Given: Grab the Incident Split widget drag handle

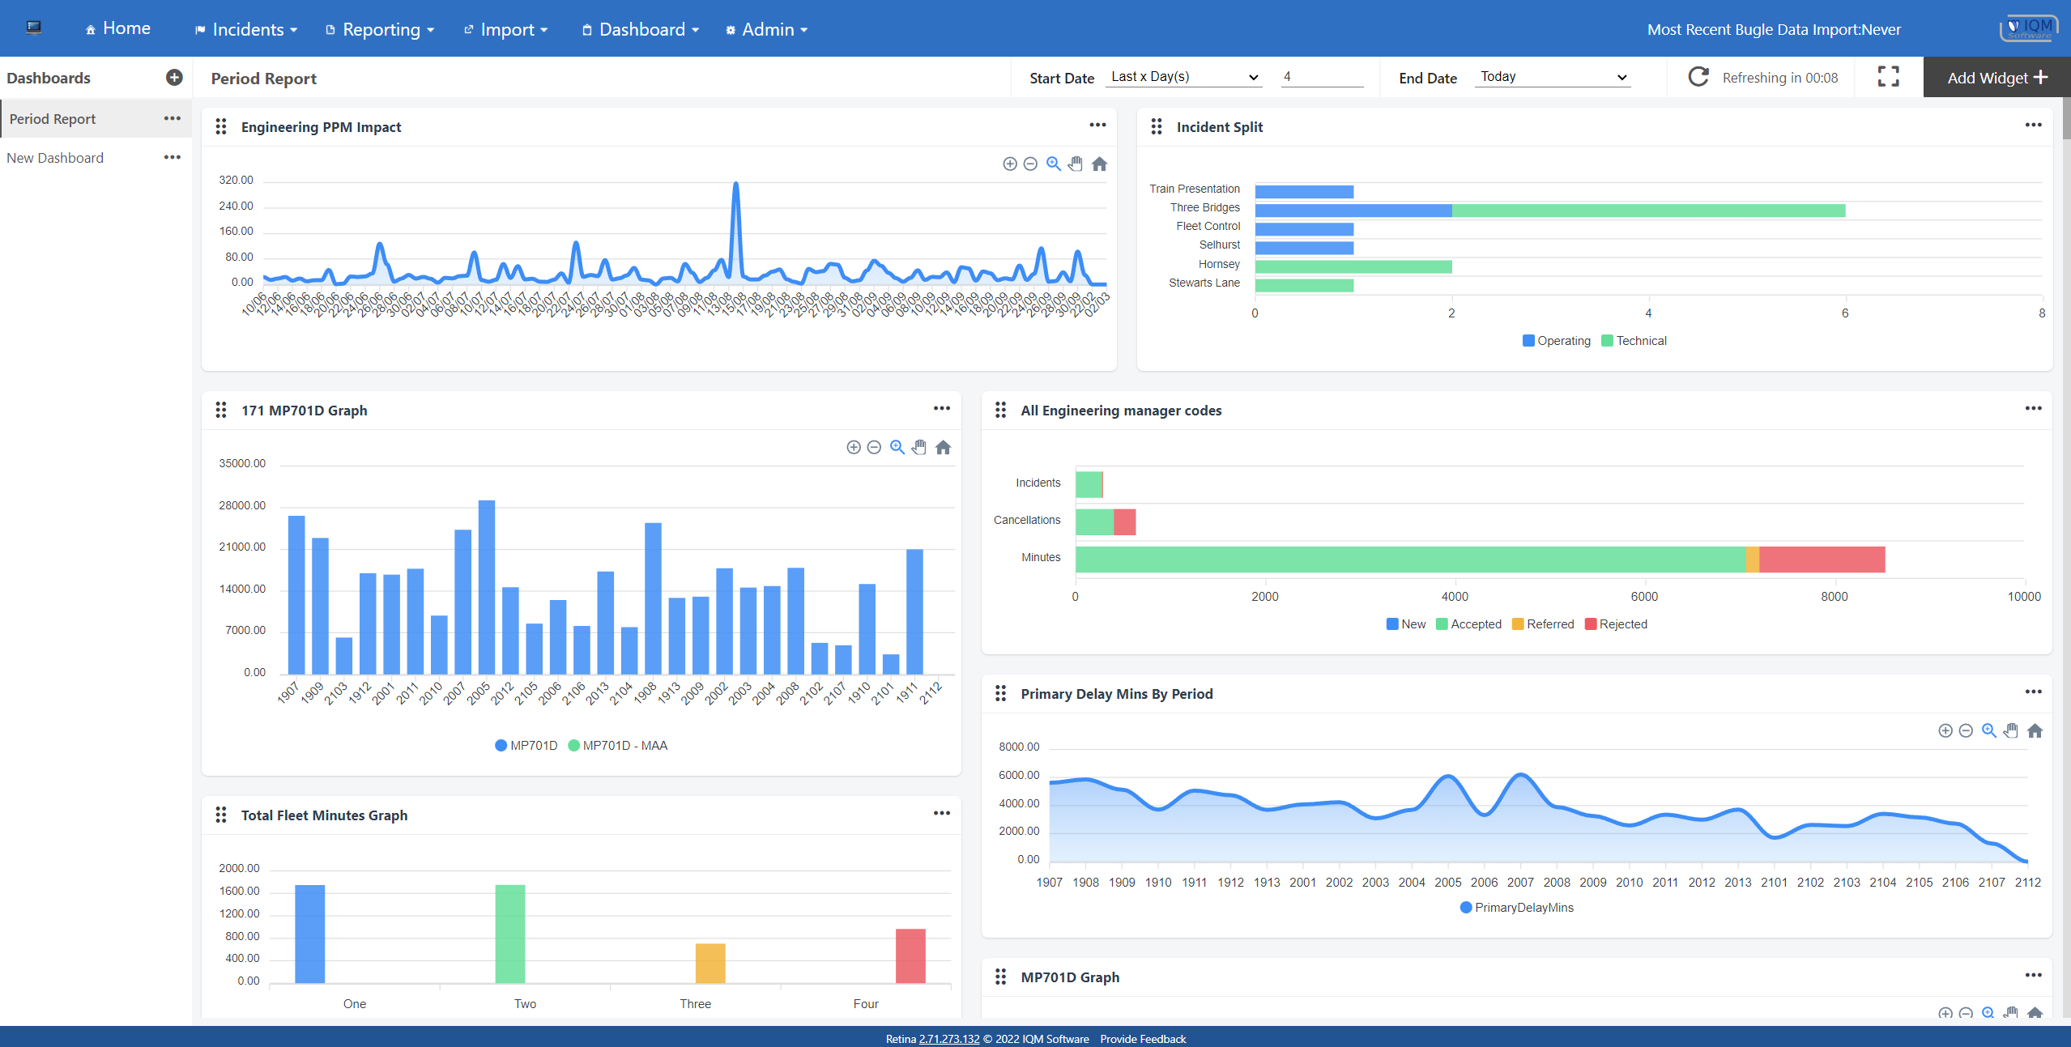Looking at the screenshot, I should [1157, 127].
